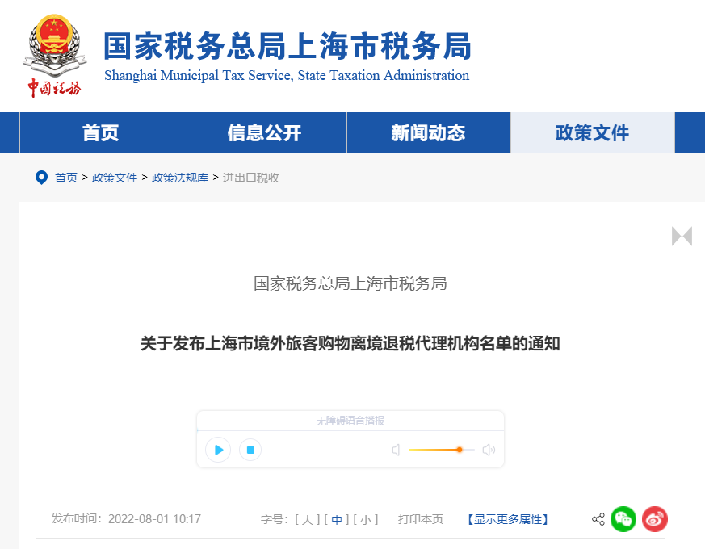Share the article via Weibo
Viewport: 705px width, 549px height.
click(x=655, y=519)
